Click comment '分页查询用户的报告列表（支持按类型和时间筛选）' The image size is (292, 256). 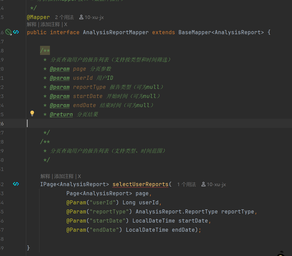click(x=111, y=60)
